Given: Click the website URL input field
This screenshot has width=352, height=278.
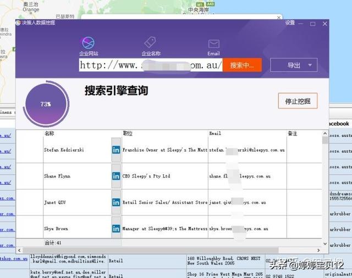Looking at the screenshot, I should (150, 65).
